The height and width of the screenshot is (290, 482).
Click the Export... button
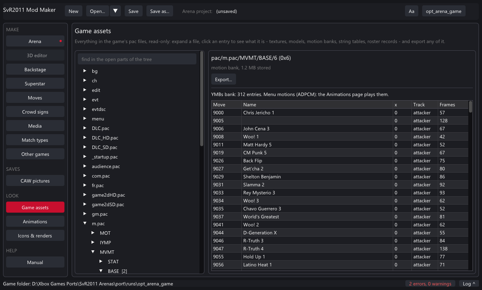pos(223,79)
